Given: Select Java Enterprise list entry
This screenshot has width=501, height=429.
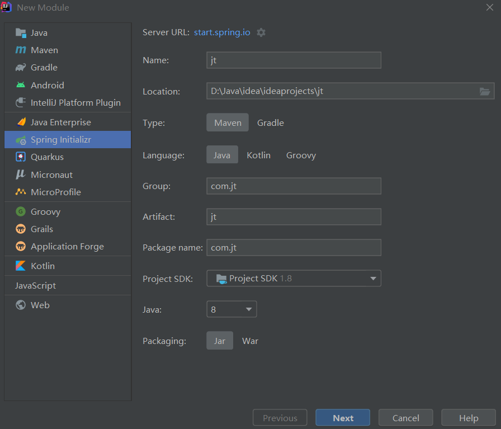Looking at the screenshot, I should pyautogui.click(x=68, y=122).
